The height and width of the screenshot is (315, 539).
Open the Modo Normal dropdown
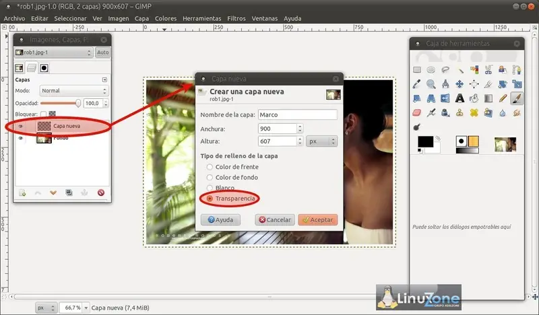(74, 91)
